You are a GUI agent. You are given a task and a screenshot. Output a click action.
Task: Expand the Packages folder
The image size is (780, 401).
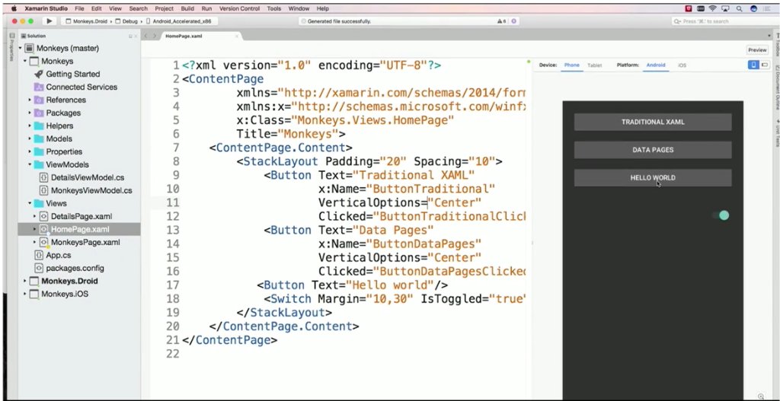[x=30, y=113]
